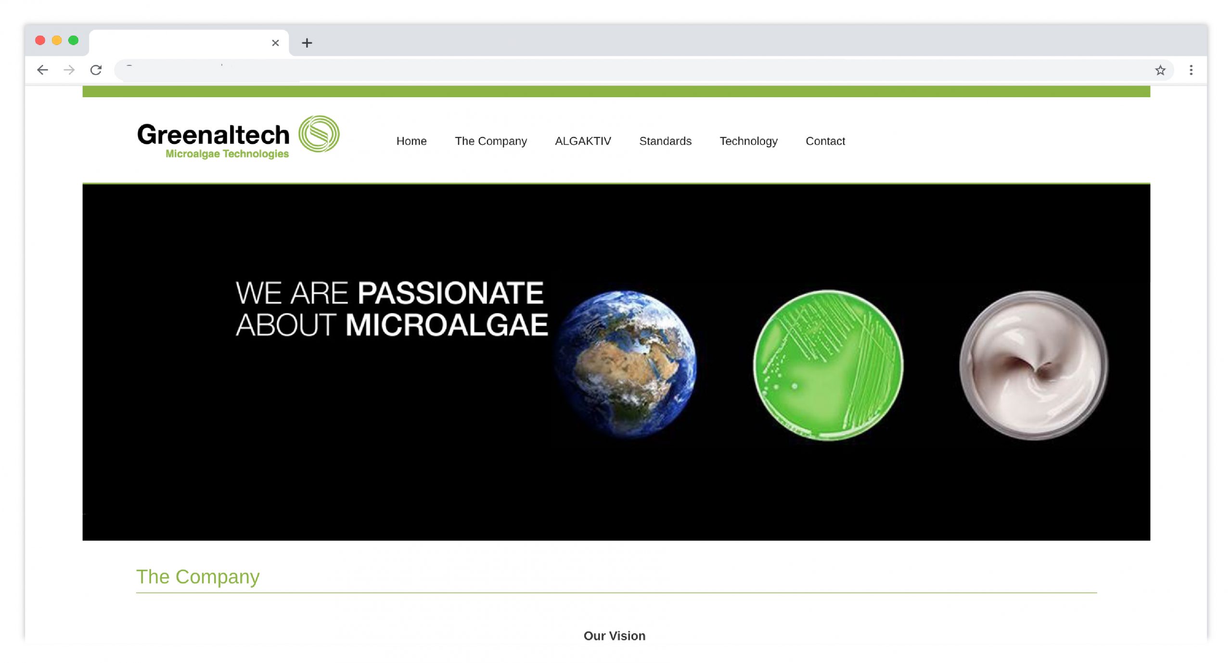Screen dimensions: 1232x663
Task: Navigate to the Technology page
Action: (748, 141)
